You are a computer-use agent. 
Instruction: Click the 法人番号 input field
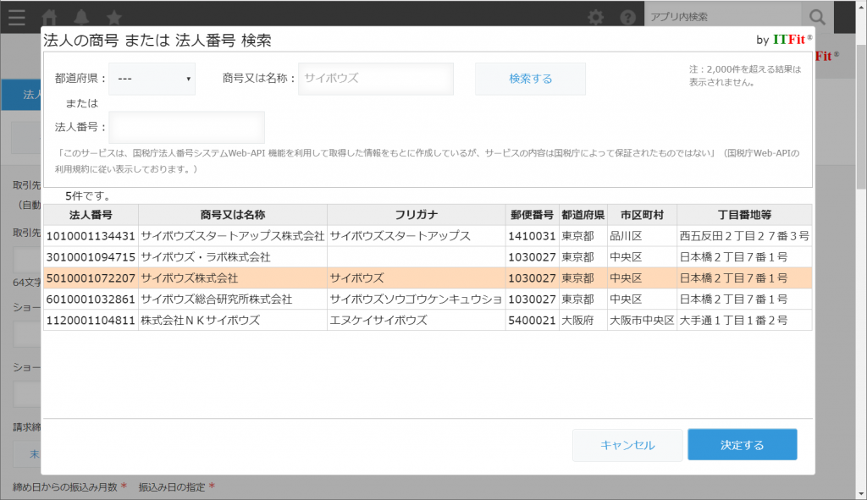click(187, 127)
